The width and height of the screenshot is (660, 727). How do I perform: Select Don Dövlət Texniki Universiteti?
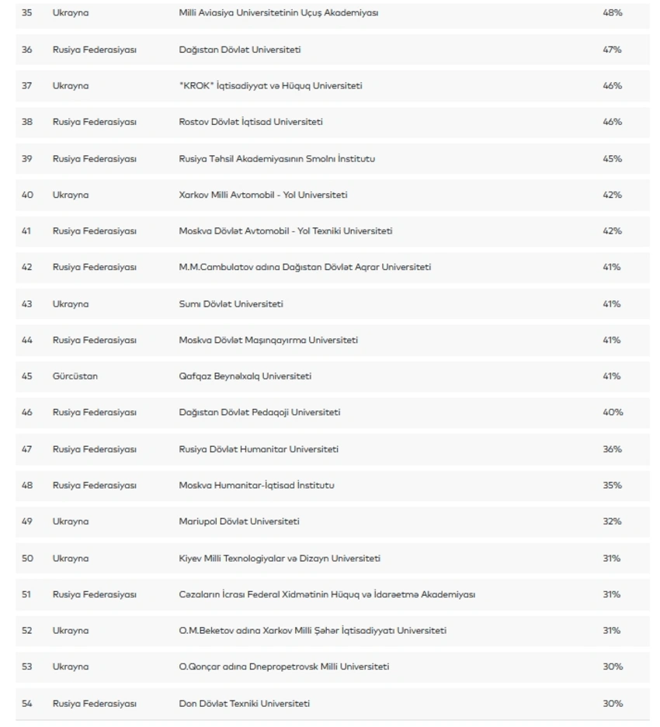(244, 704)
